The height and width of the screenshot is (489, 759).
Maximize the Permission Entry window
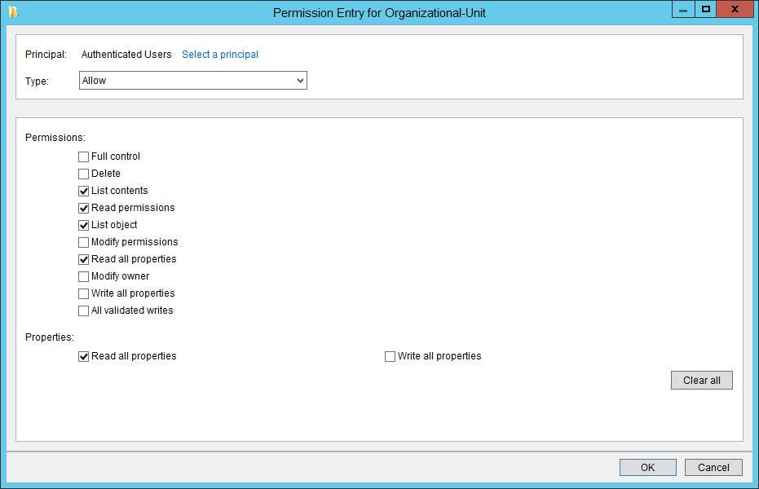click(706, 9)
